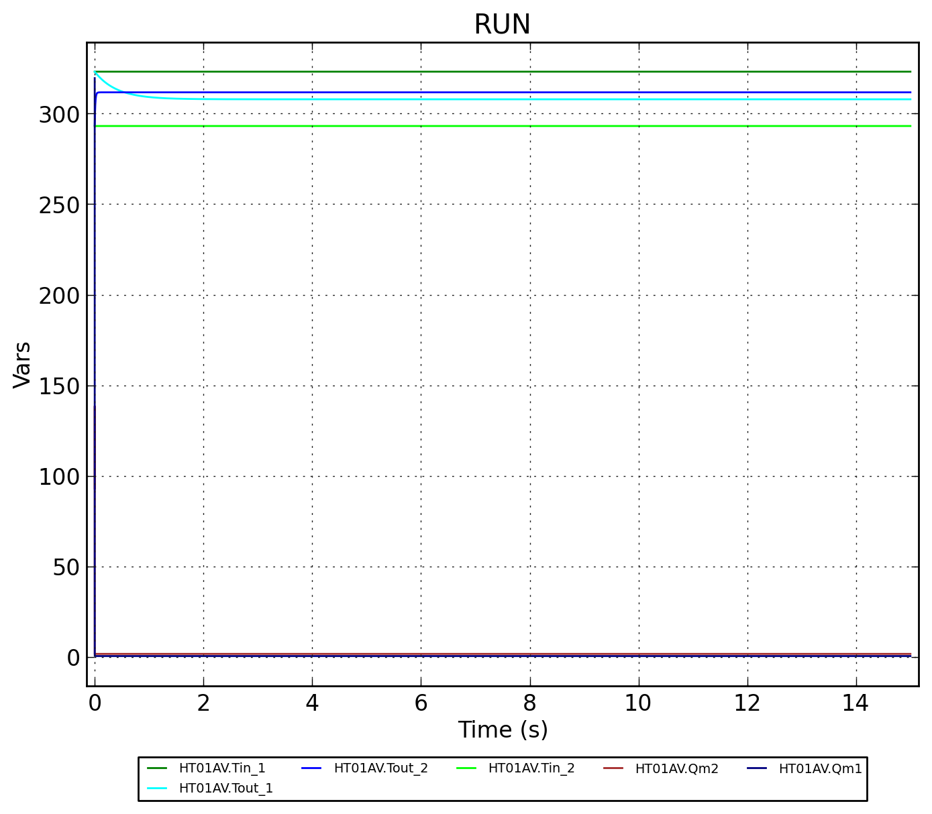Pick the HT01AV.Tin_2 legend text
The width and height of the screenshot is (932, 814).
pyautogui.click(x=531, y=768)
